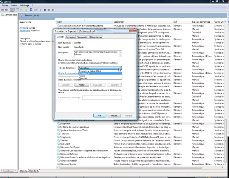The width and height of the screenshot is (229, 178).
Task: Click Paramètres de démarrage input field
Action: click(x=102, y=97)
